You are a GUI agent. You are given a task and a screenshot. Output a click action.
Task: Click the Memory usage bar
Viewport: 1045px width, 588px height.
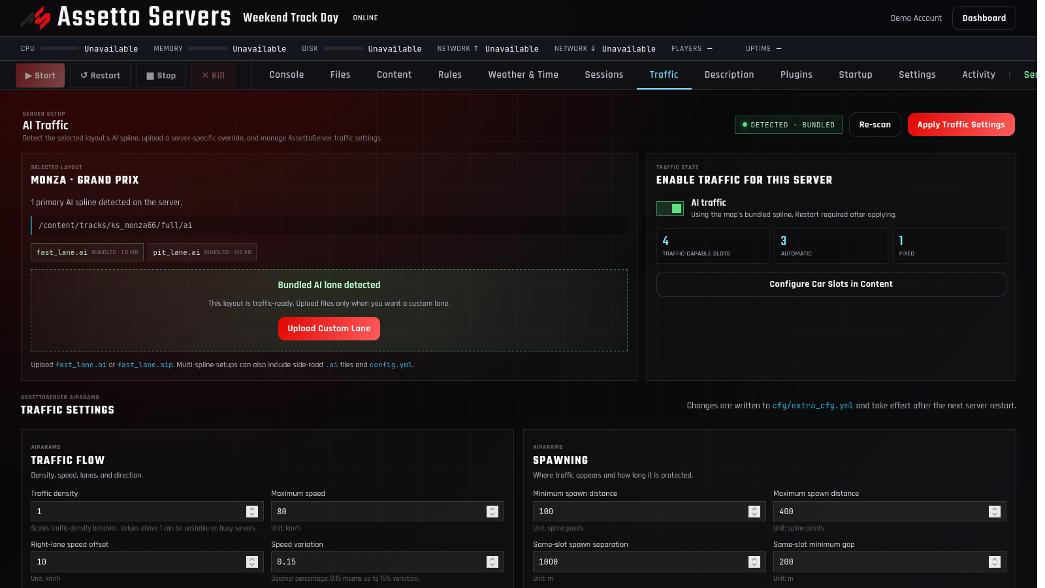[208, 48]
